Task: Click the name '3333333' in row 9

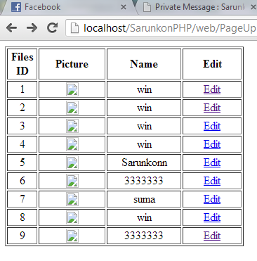Action: coord(144,236)
